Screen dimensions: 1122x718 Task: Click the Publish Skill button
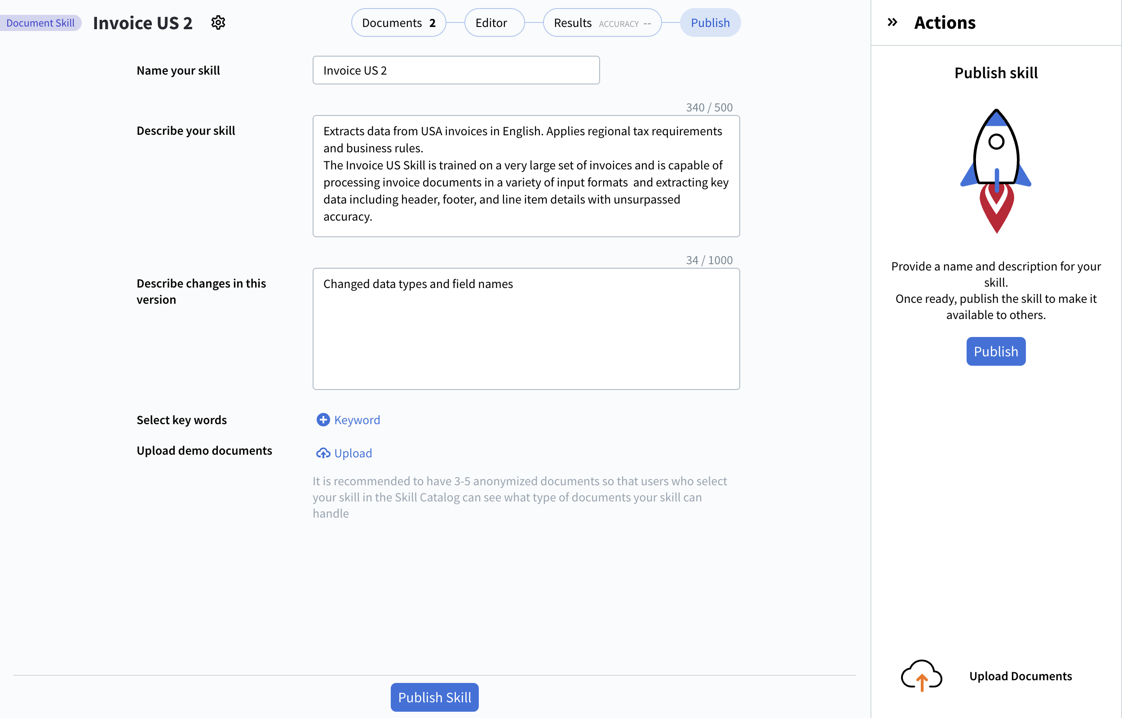pos(434,697)
